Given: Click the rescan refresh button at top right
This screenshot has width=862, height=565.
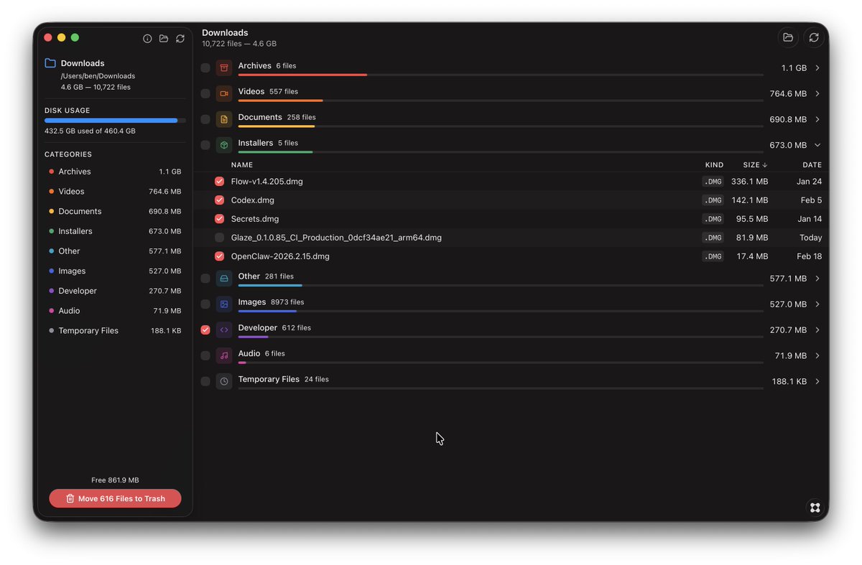Looking at the screenshot, I should coord(814,37).
